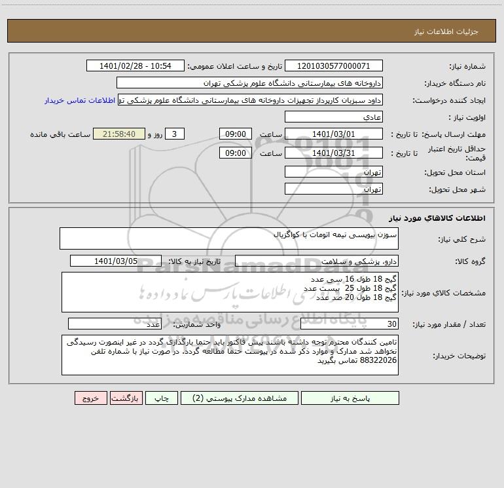The width and height of the screenshot is (504, 488).
Task: Click the توضیحات خریدار label
Action: pos(459,356)
